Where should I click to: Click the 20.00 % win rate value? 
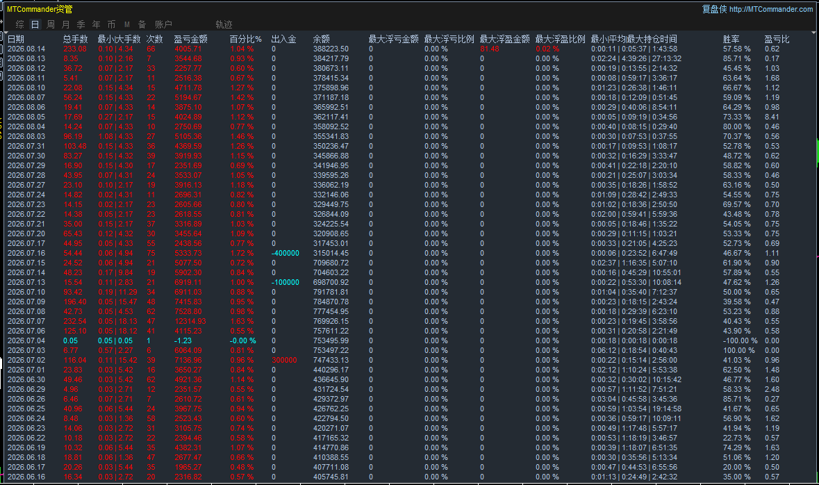pyautogui.click(x=736, y=467)
